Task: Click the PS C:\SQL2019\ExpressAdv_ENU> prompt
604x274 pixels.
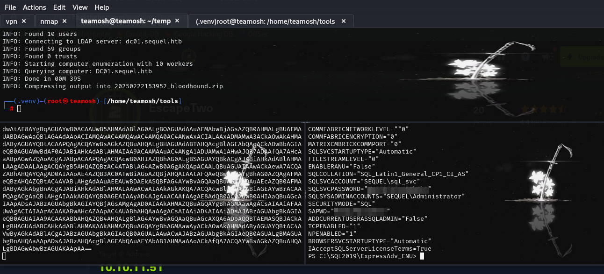Action: [362, 255]
